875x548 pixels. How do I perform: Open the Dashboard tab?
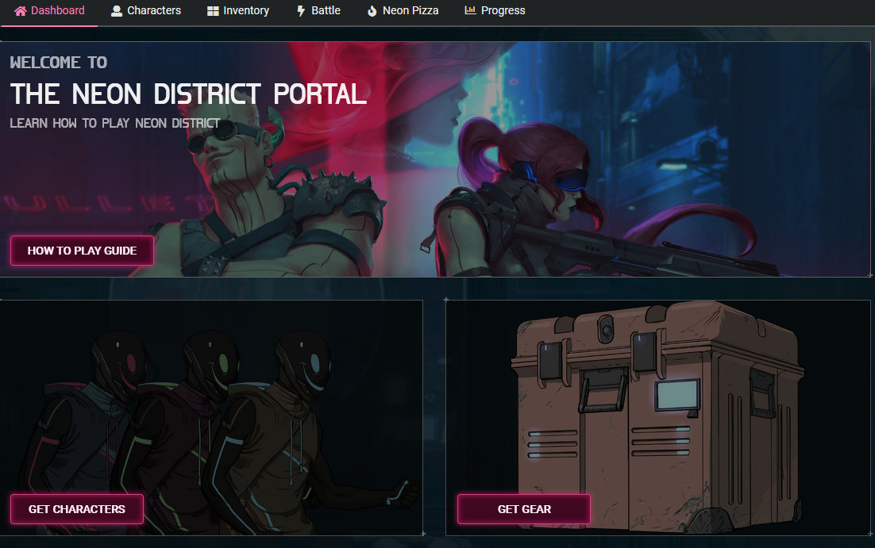coord(50,11)
